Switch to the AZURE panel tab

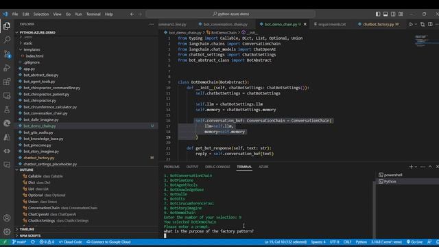click(x=263, y=167)
